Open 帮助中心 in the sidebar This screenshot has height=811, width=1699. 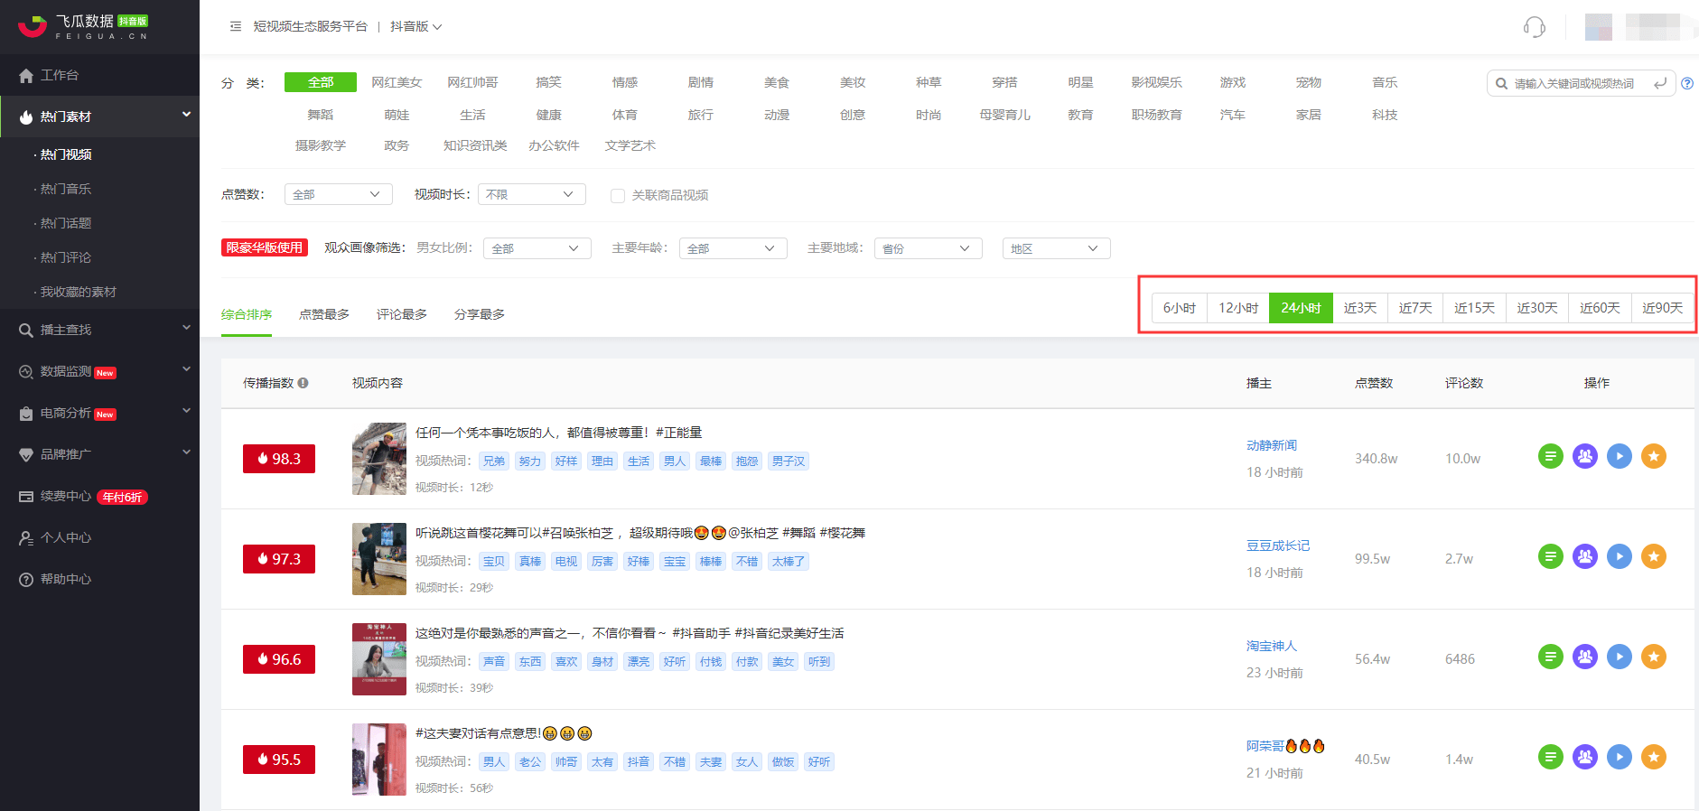[99, 579]
